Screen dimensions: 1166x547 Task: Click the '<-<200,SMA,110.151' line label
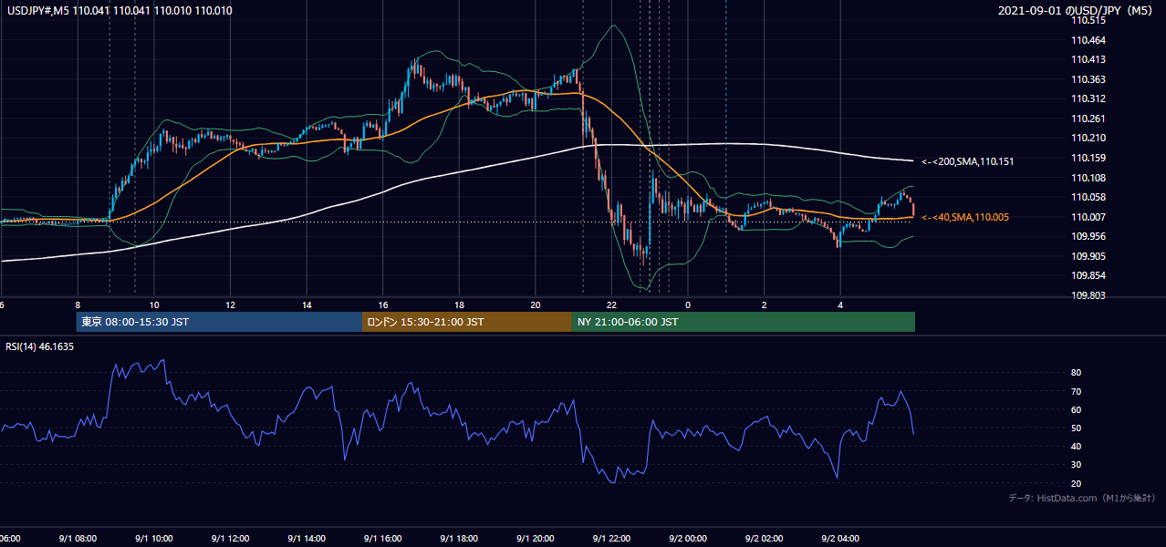[x=967, y=161]
